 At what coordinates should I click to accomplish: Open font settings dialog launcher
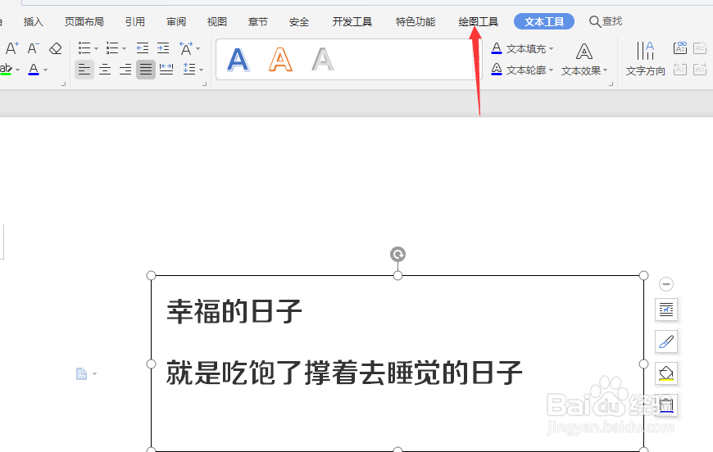(64, 84)
